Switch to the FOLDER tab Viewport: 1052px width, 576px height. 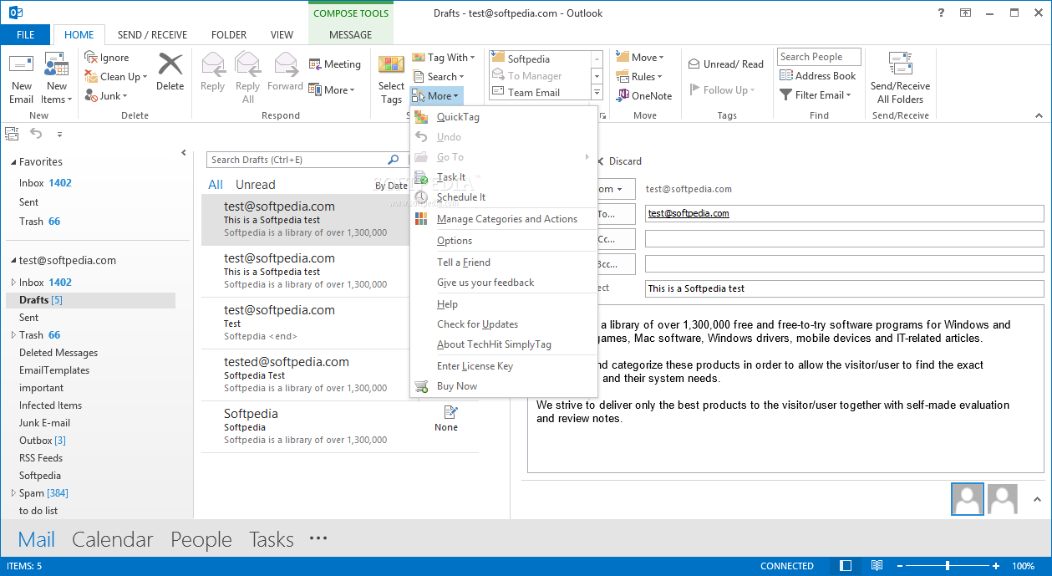coord(229,35)
